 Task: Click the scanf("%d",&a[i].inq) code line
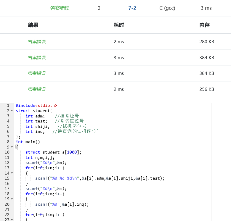(x=62, y=204)
